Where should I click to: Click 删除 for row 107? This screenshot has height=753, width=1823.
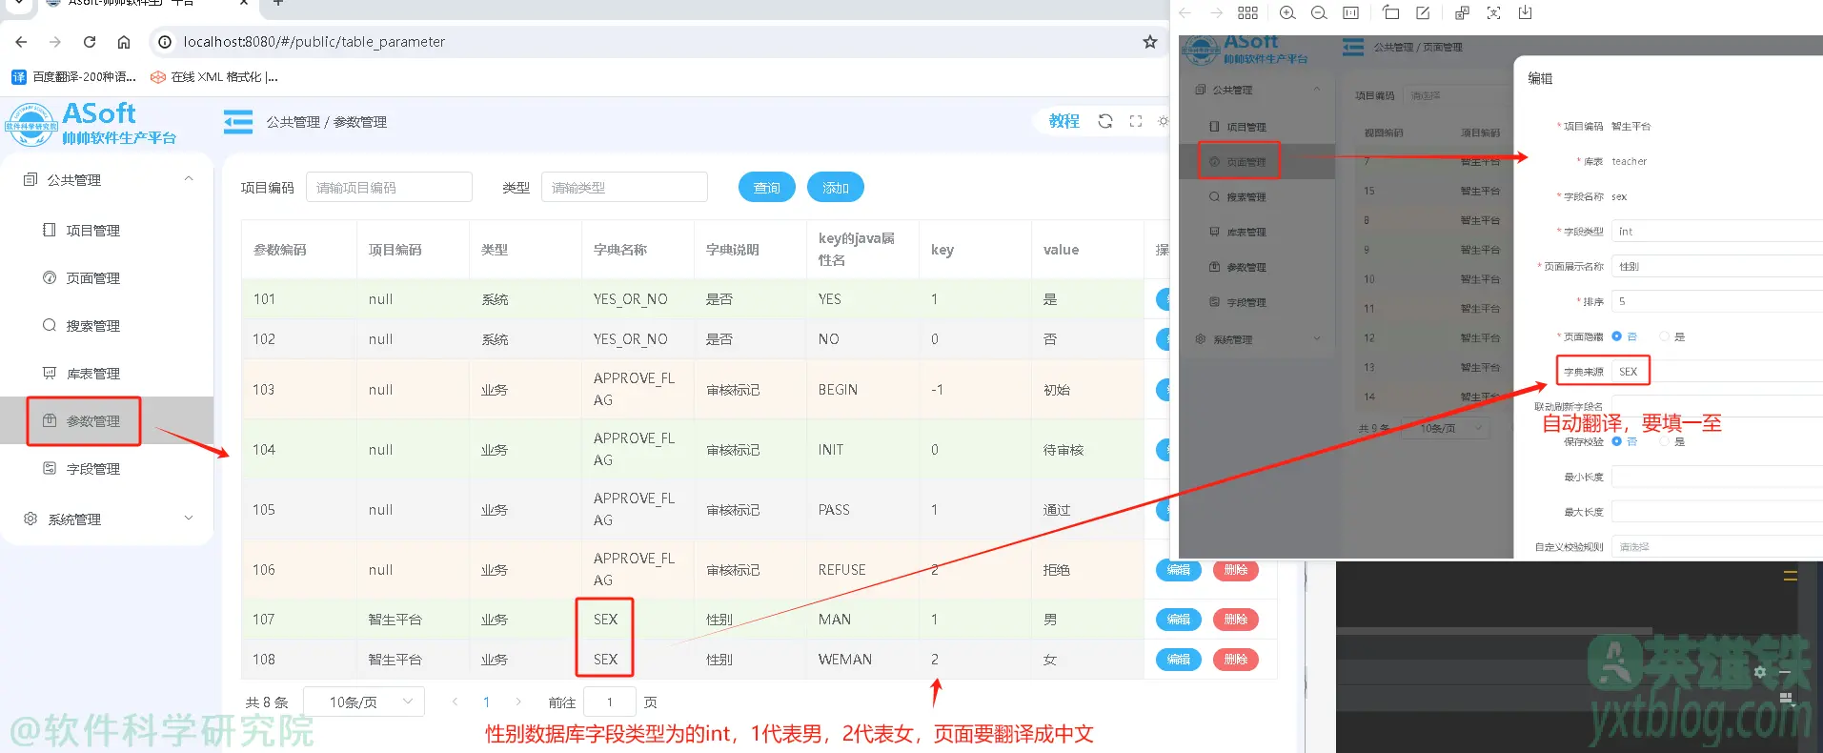click(x=1236, y=620)
